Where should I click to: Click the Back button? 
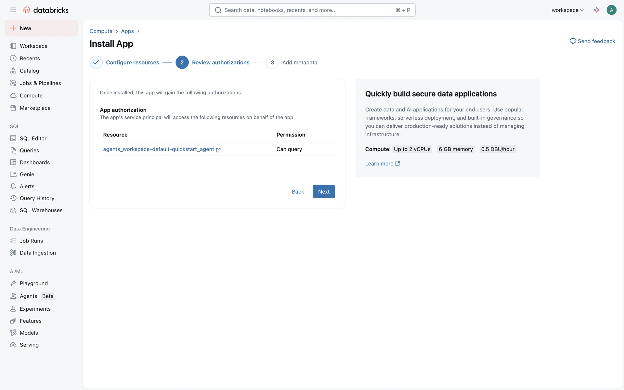tap(298, 192)
